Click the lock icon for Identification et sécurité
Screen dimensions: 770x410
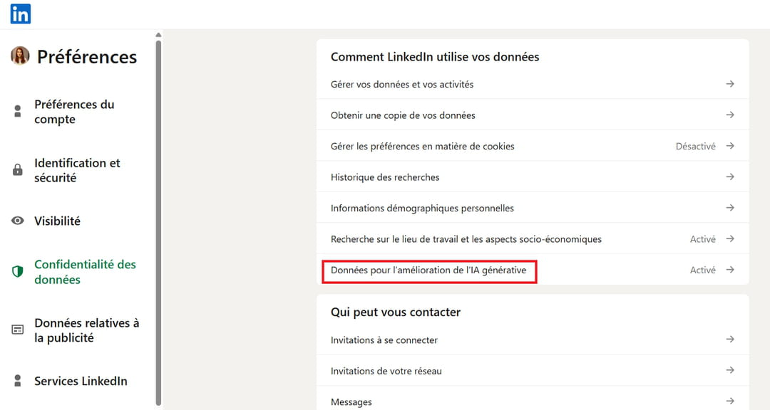18,170
